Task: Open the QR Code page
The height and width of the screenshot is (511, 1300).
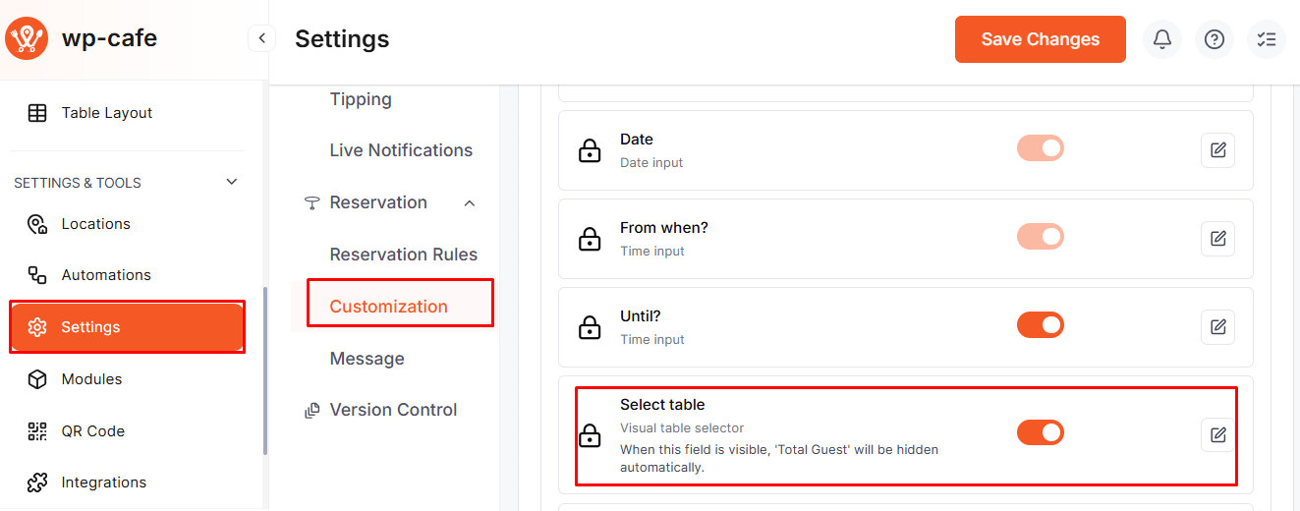Action: point(92,430)
